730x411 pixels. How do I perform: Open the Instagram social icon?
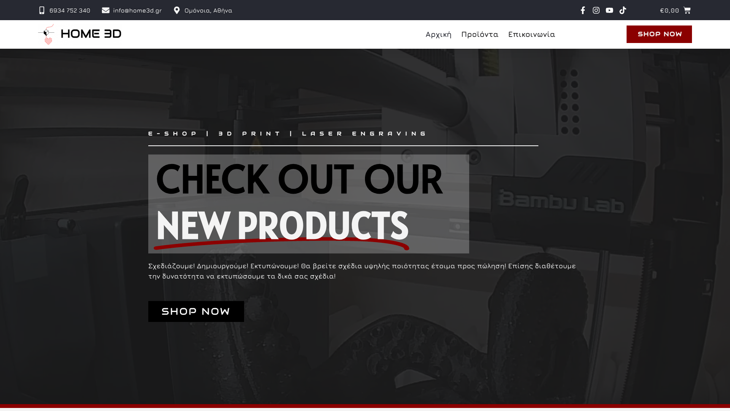[596, 10]
